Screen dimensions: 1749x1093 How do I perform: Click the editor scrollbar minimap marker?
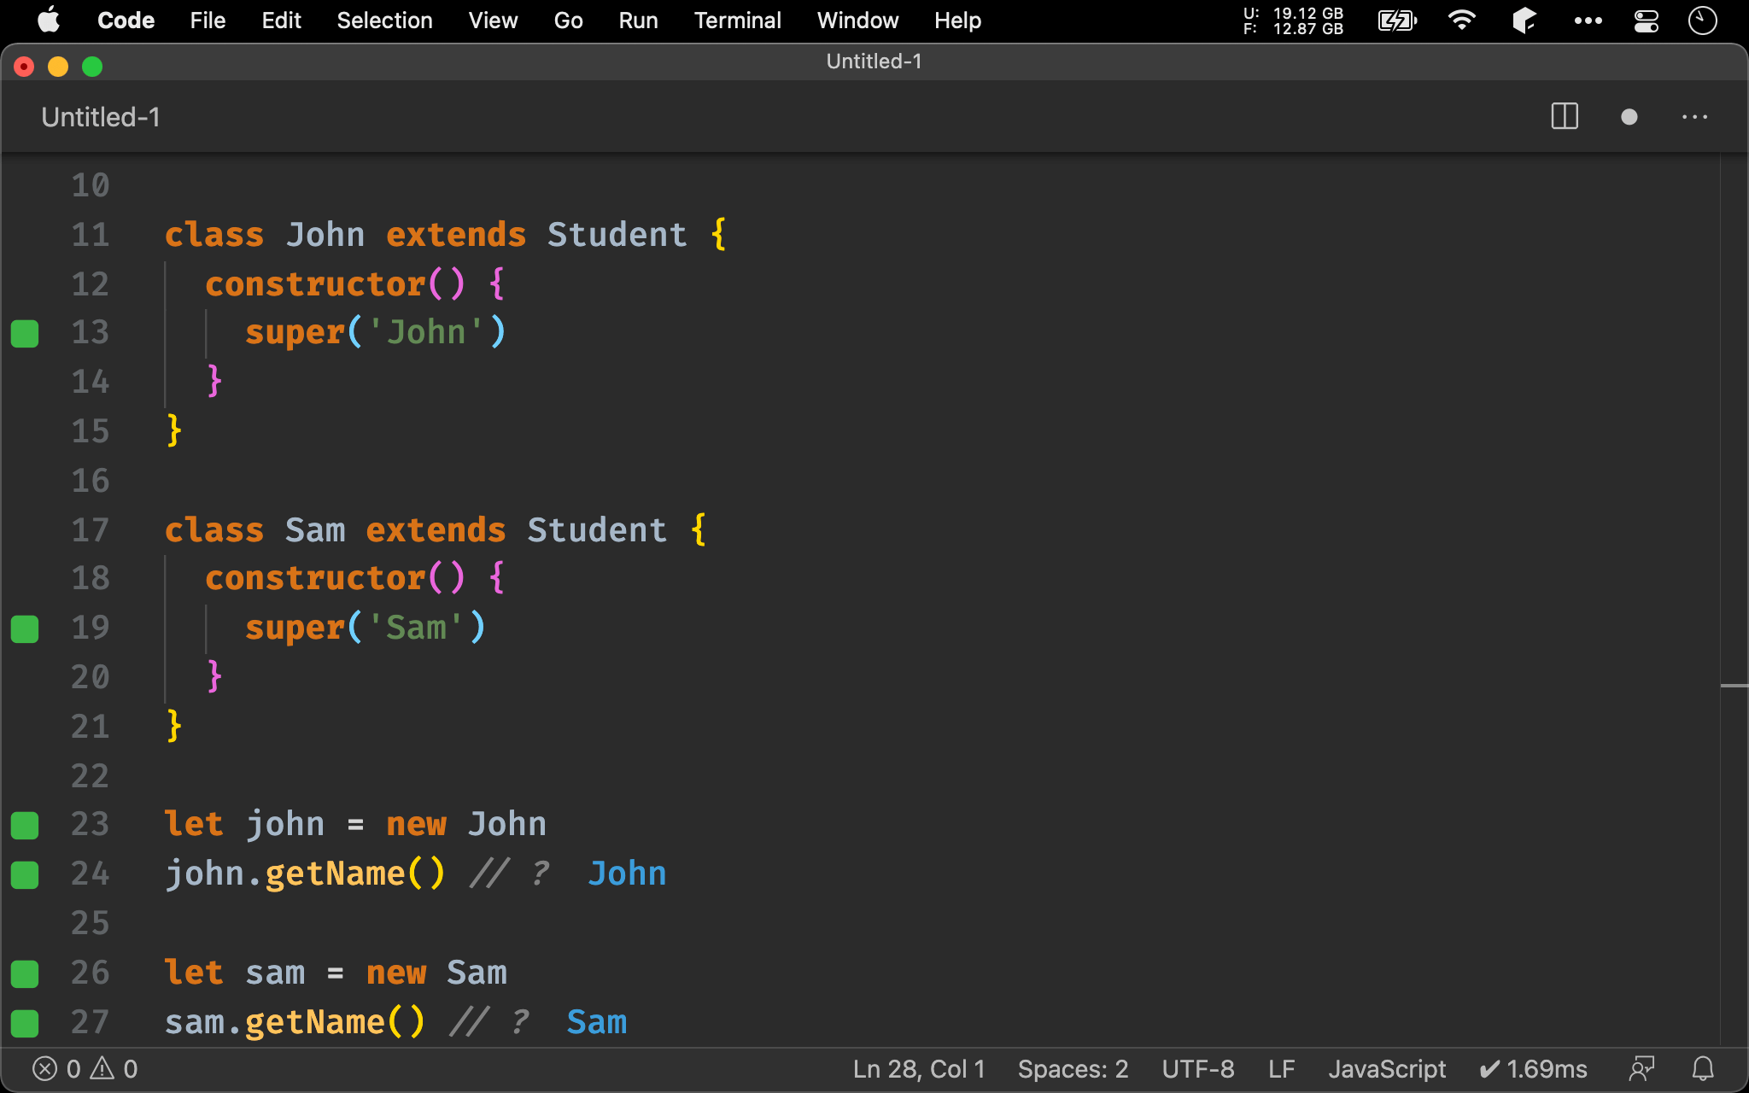point(1734,685)
